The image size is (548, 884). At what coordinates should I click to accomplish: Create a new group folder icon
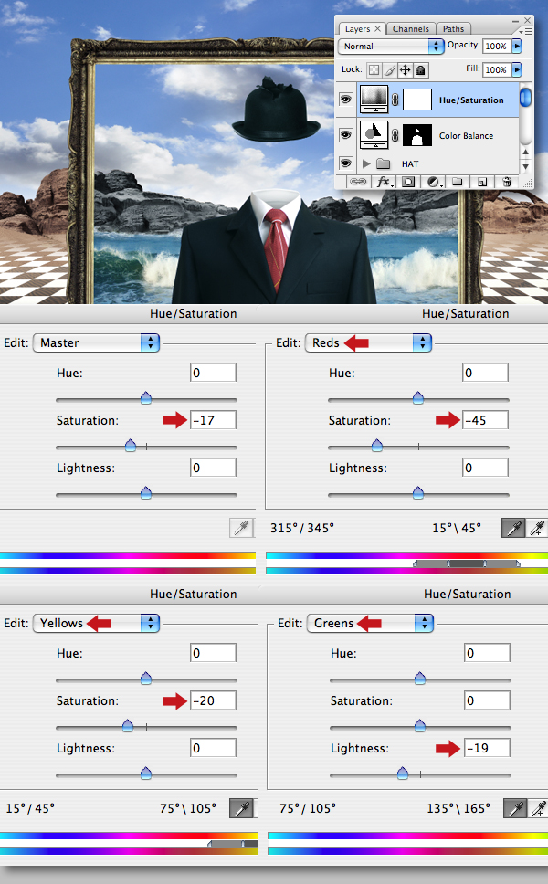pyautogui.click(x=458, y=182)
